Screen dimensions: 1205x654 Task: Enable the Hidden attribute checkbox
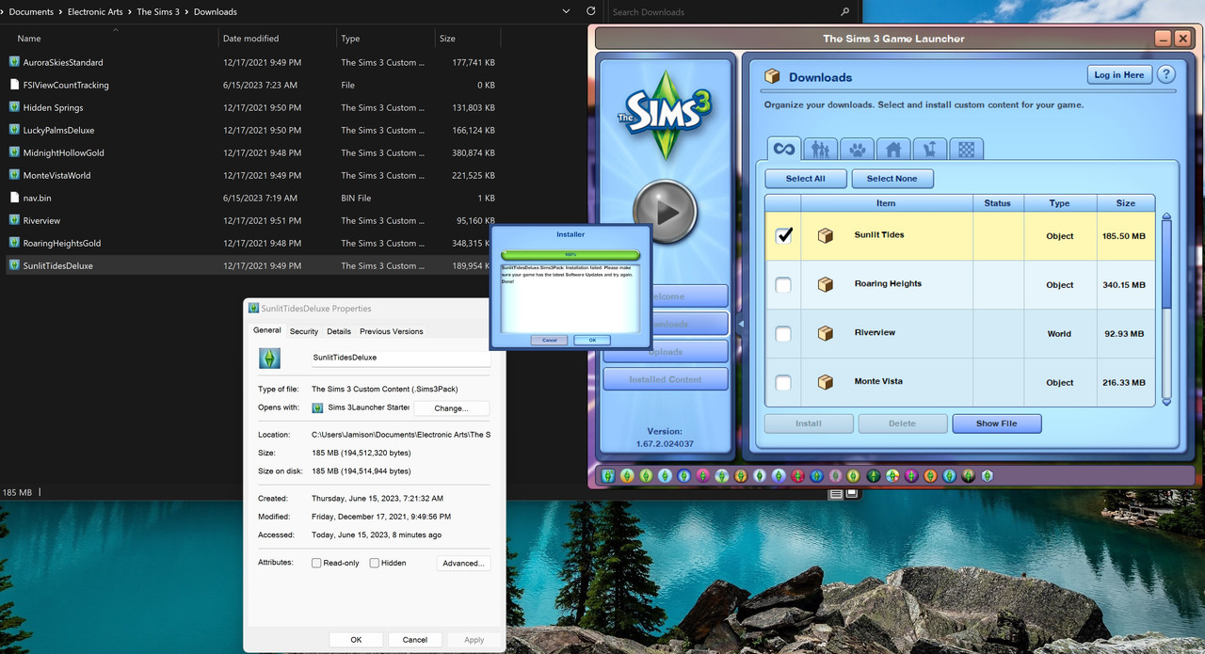[375, 563]
